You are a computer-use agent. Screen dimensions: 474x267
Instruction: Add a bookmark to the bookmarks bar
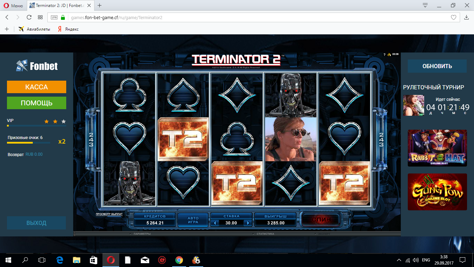tap(7, 29)
